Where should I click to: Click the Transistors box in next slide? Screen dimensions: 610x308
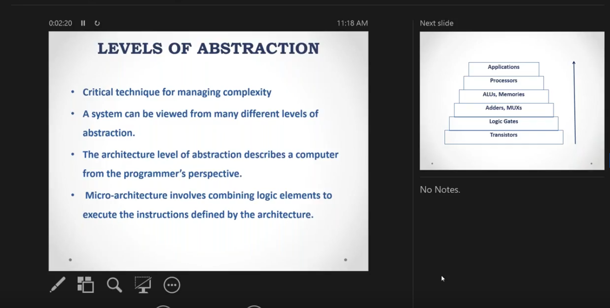[504, 136]
